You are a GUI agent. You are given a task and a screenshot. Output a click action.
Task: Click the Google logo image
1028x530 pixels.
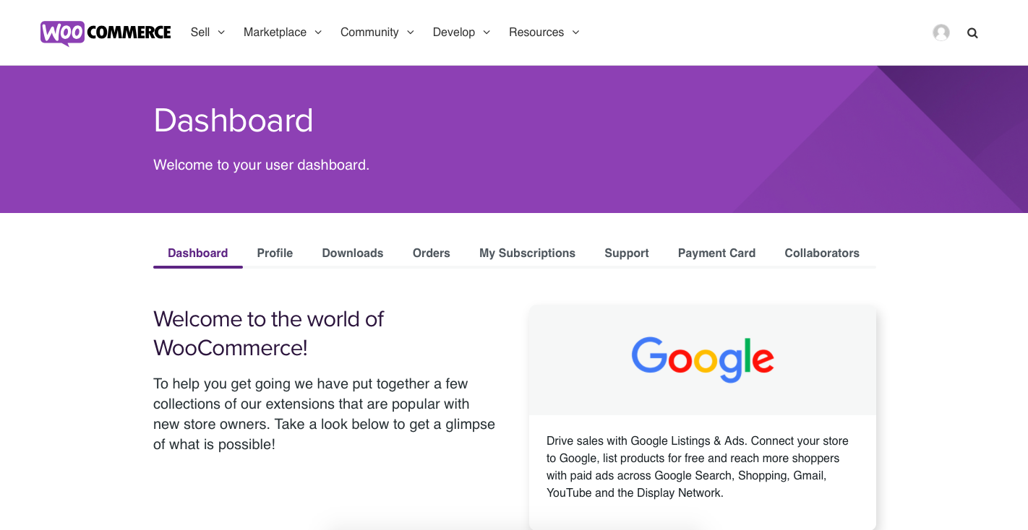pos(702,359)
